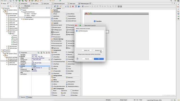Click the Deselect All button
This screenshot has height=101, width=180.
98,50
